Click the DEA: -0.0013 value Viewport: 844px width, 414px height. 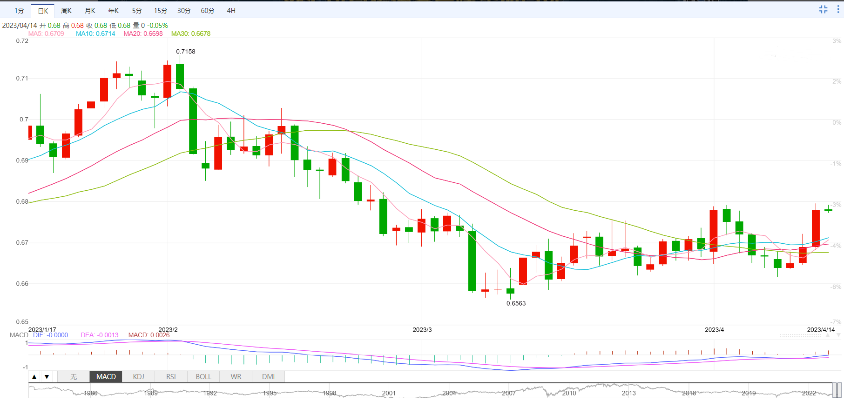point(100,335)
